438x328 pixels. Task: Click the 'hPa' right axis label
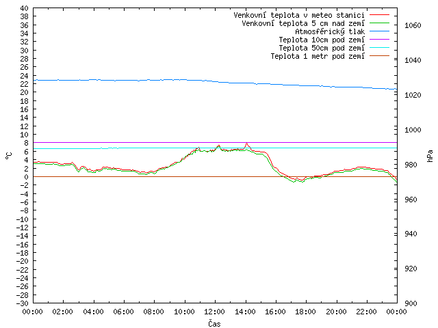coord(430,156)
